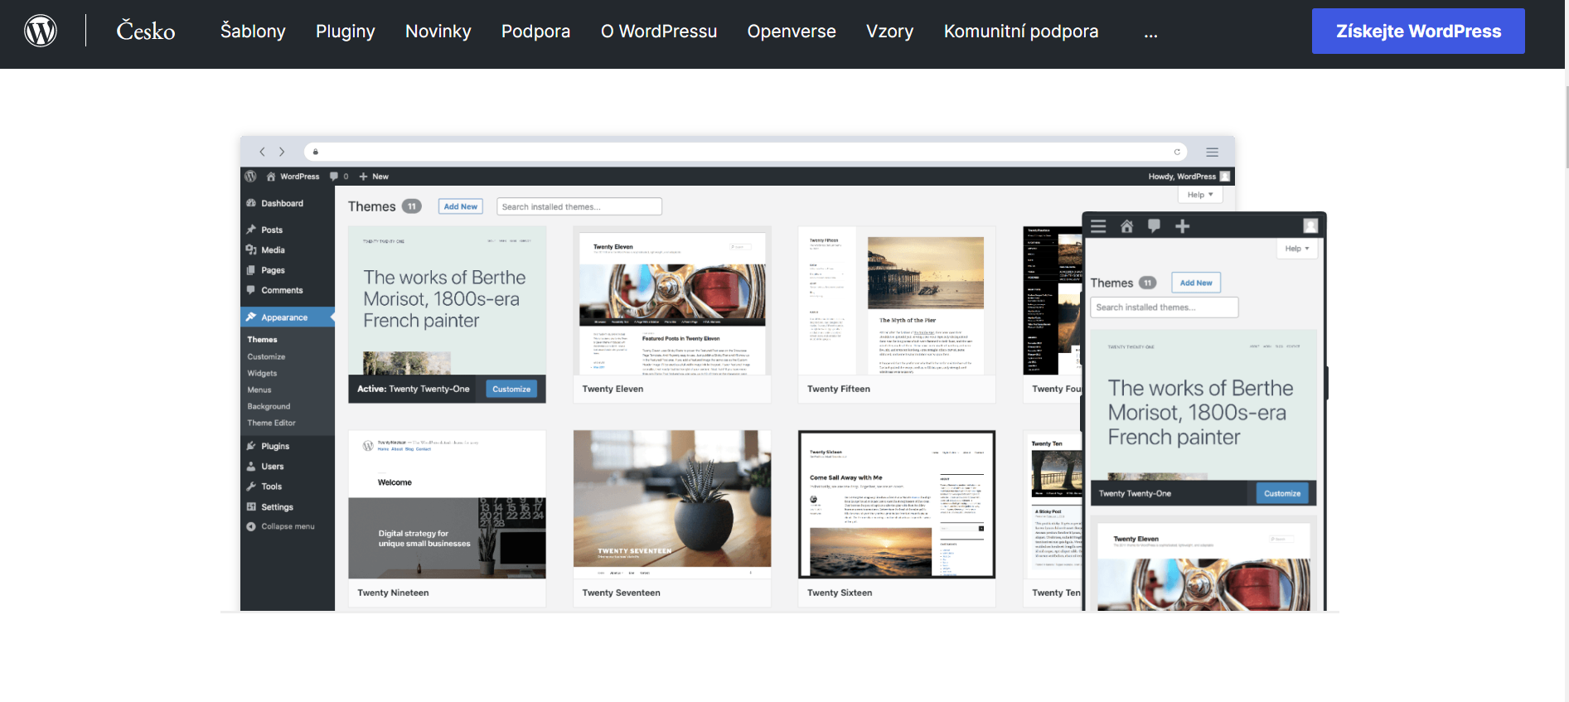The image size is (1569, 702).
Task: Open the mockup browser hamburger menu
Action: click(x=1212, y=152)
